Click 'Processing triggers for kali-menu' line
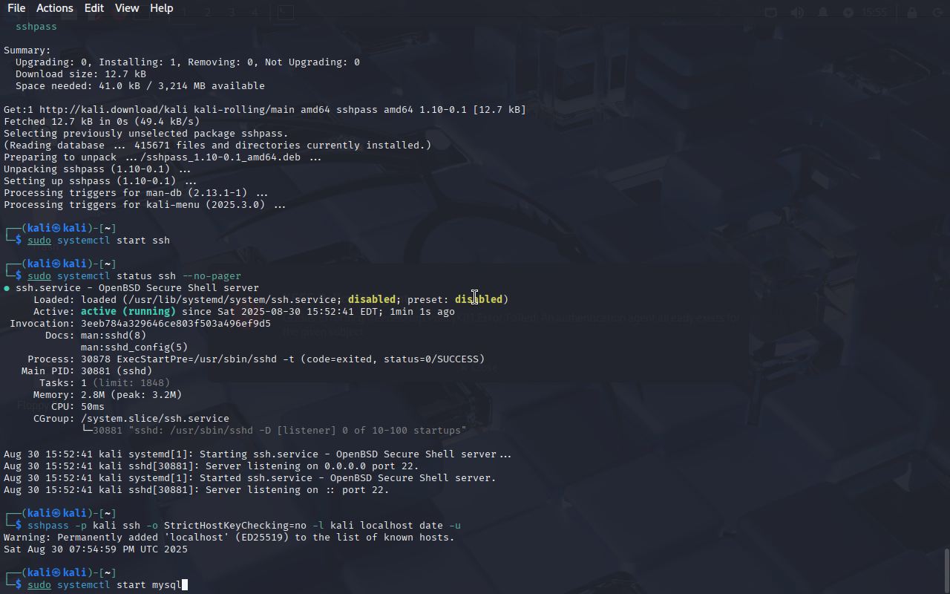 [x=145, y=205]
